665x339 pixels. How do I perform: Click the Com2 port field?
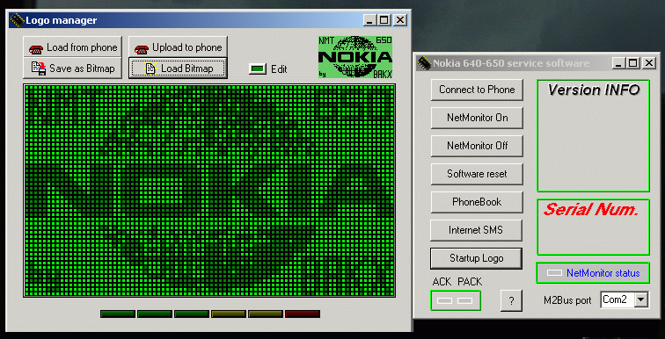[x=617, y=299]
